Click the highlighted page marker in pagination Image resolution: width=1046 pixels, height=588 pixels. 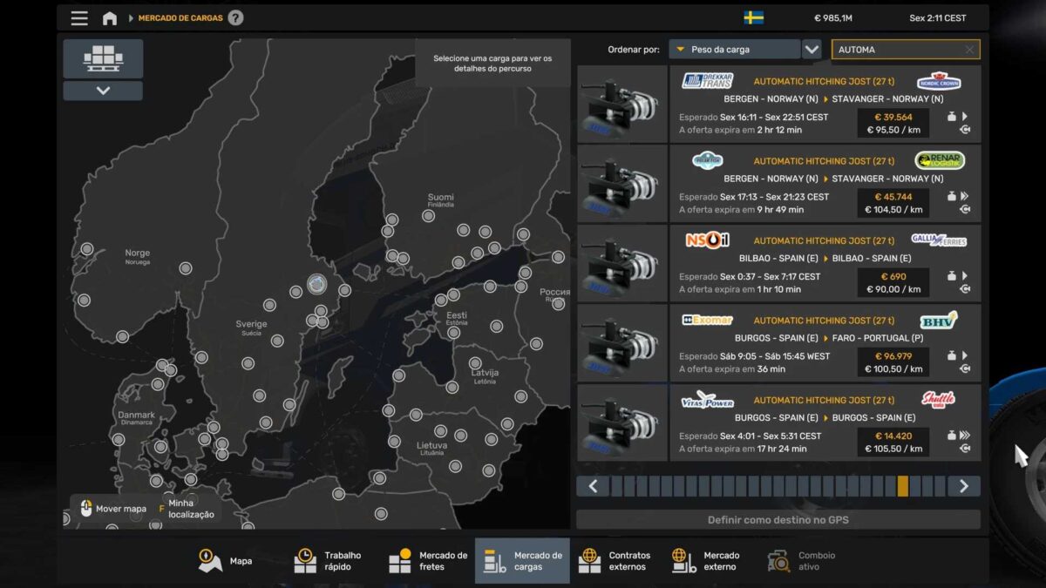[902, 486]
